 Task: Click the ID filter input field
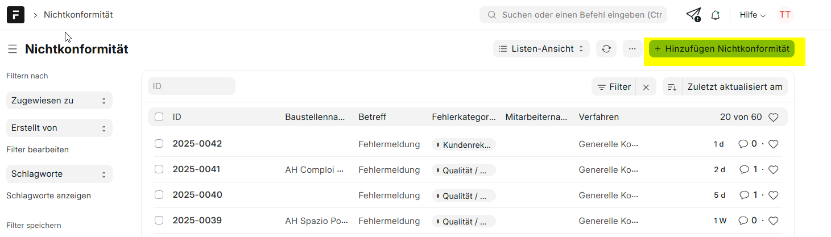[x=192, y=86]
